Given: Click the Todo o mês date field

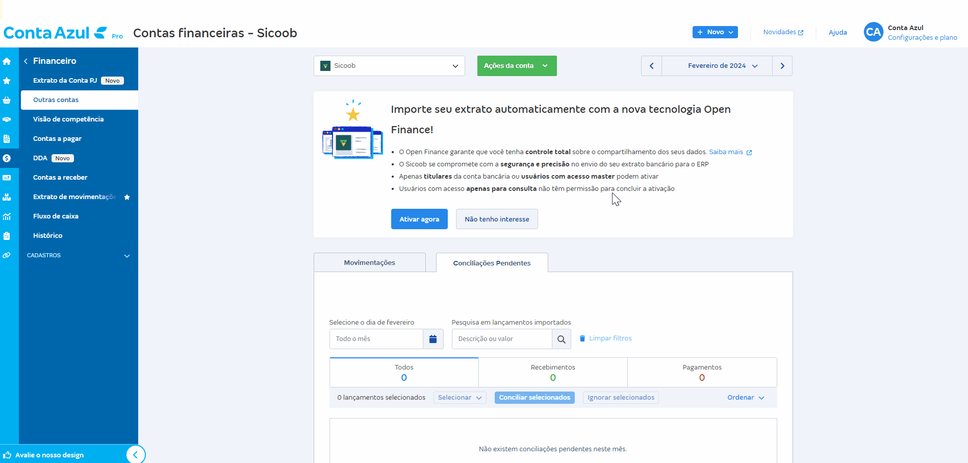Looking at the screenshot, I should (376, 339).
